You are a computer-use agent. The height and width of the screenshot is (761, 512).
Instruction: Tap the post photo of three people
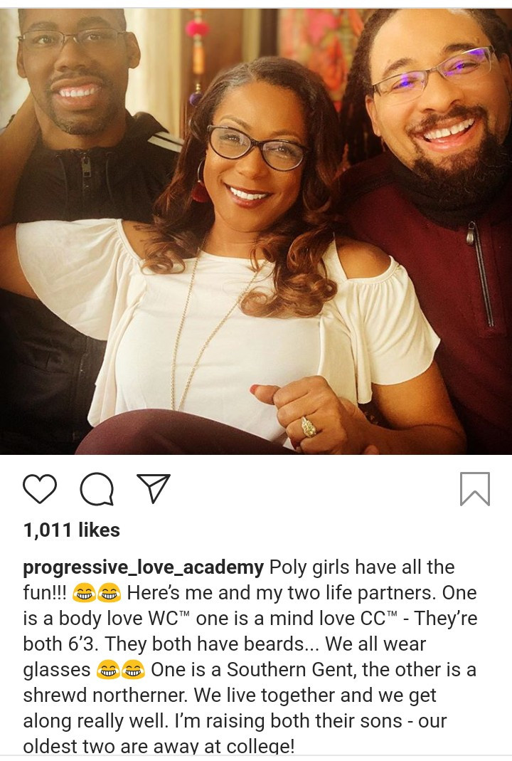tap(256, 231)
